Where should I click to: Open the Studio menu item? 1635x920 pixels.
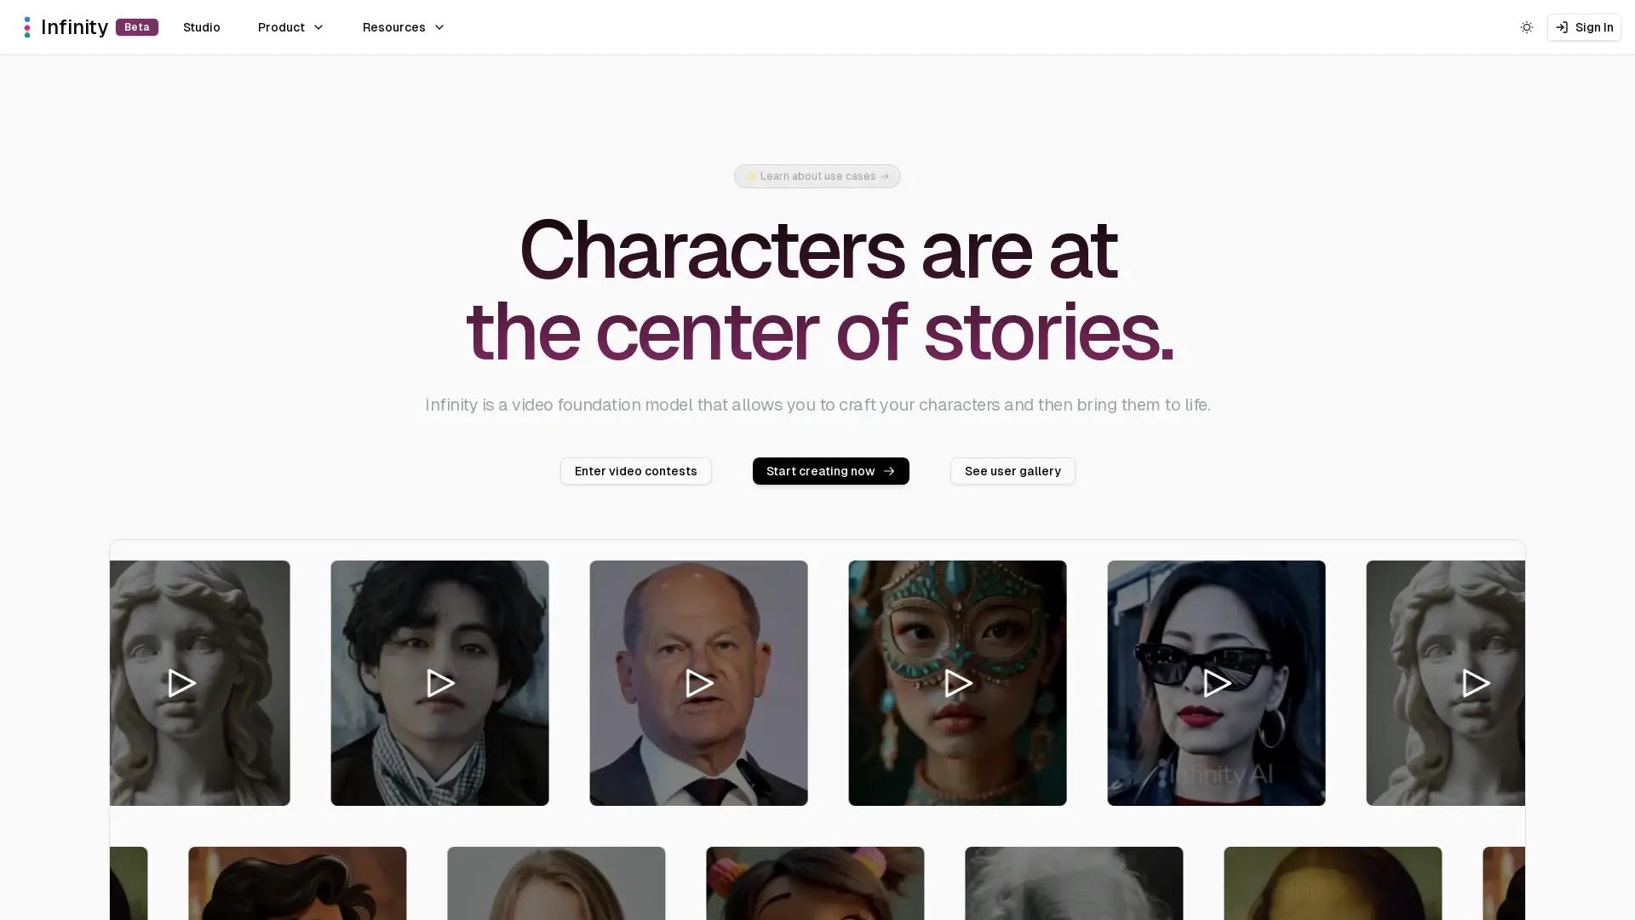(x=202, y=27)
